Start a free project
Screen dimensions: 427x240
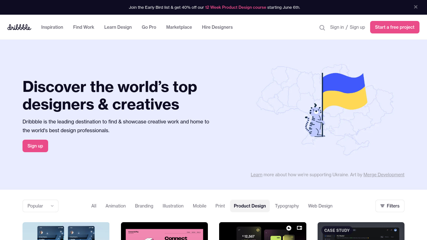coord(395,27)
